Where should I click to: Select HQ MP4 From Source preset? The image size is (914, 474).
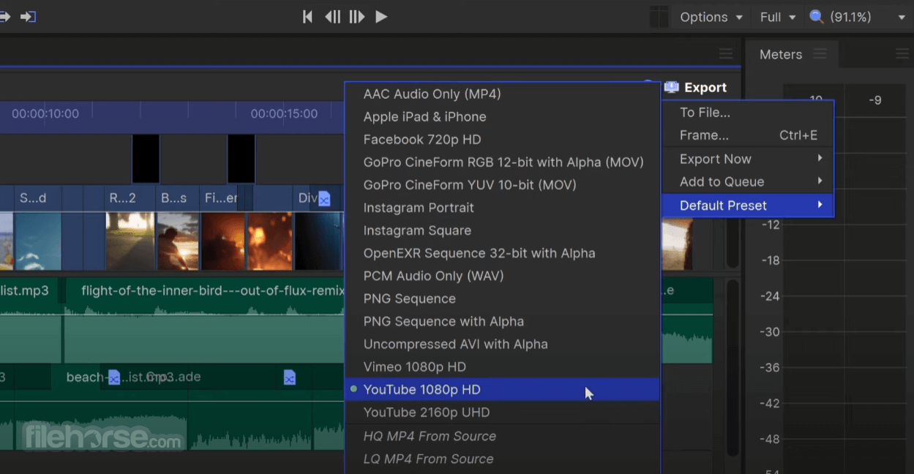(x=502, y=436)
